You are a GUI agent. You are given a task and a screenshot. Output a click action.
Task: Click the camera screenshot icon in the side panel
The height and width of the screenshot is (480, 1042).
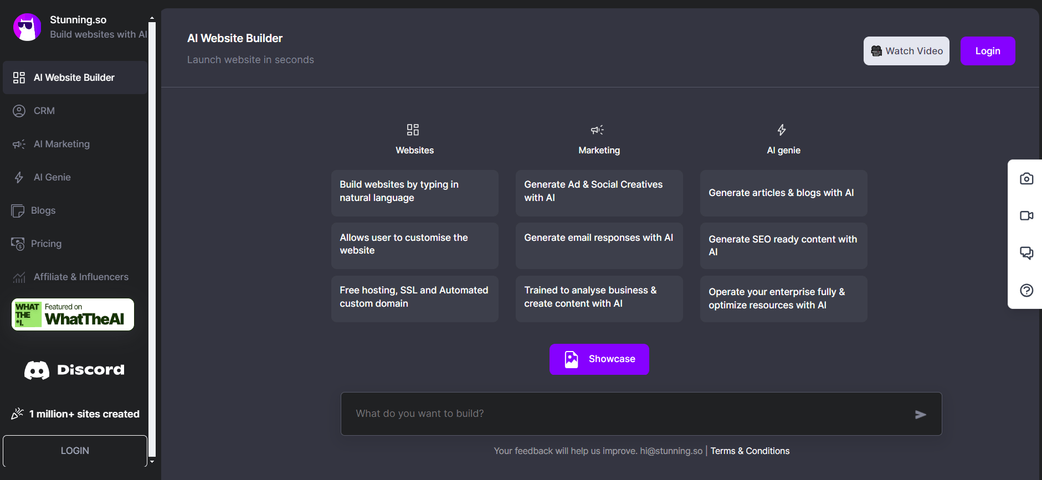point(1026,179)
